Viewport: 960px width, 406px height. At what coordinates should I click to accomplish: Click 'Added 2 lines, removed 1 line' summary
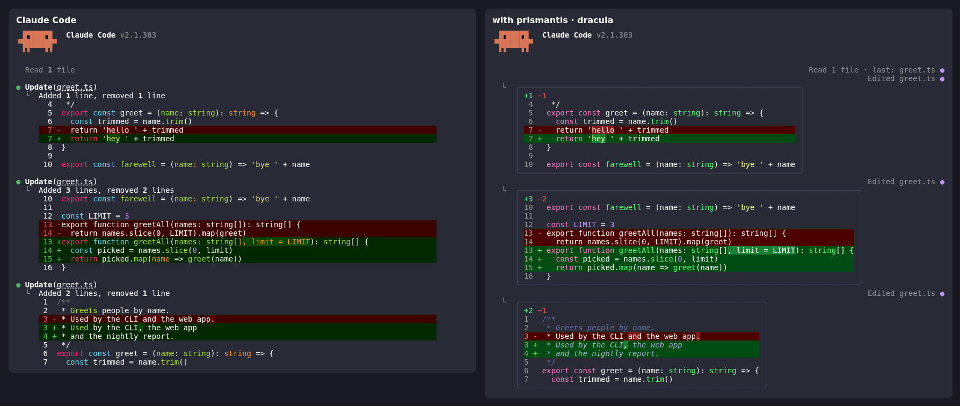(104, 293)
